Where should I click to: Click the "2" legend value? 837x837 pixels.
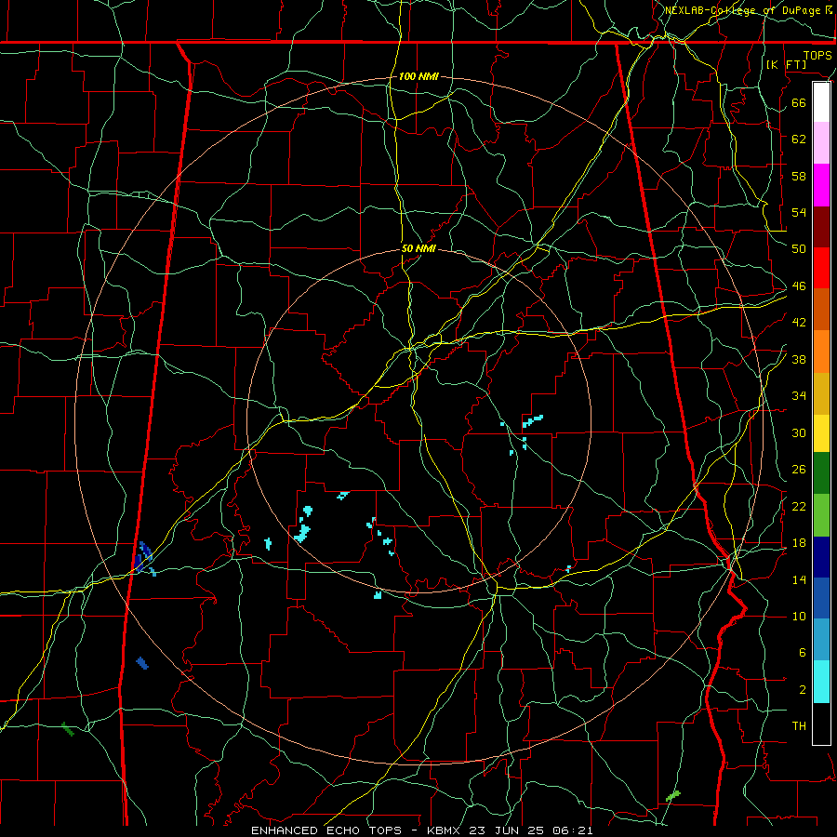click(x=803, y=690)
